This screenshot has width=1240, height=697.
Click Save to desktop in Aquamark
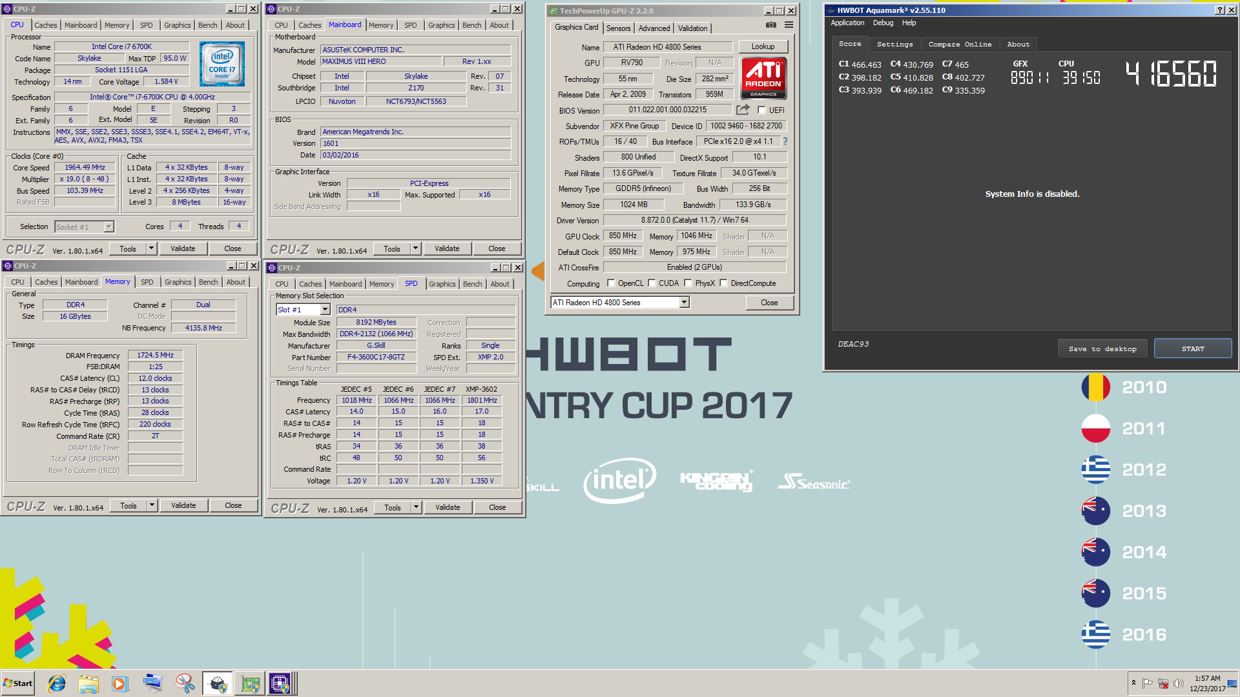coord(1102,348)
